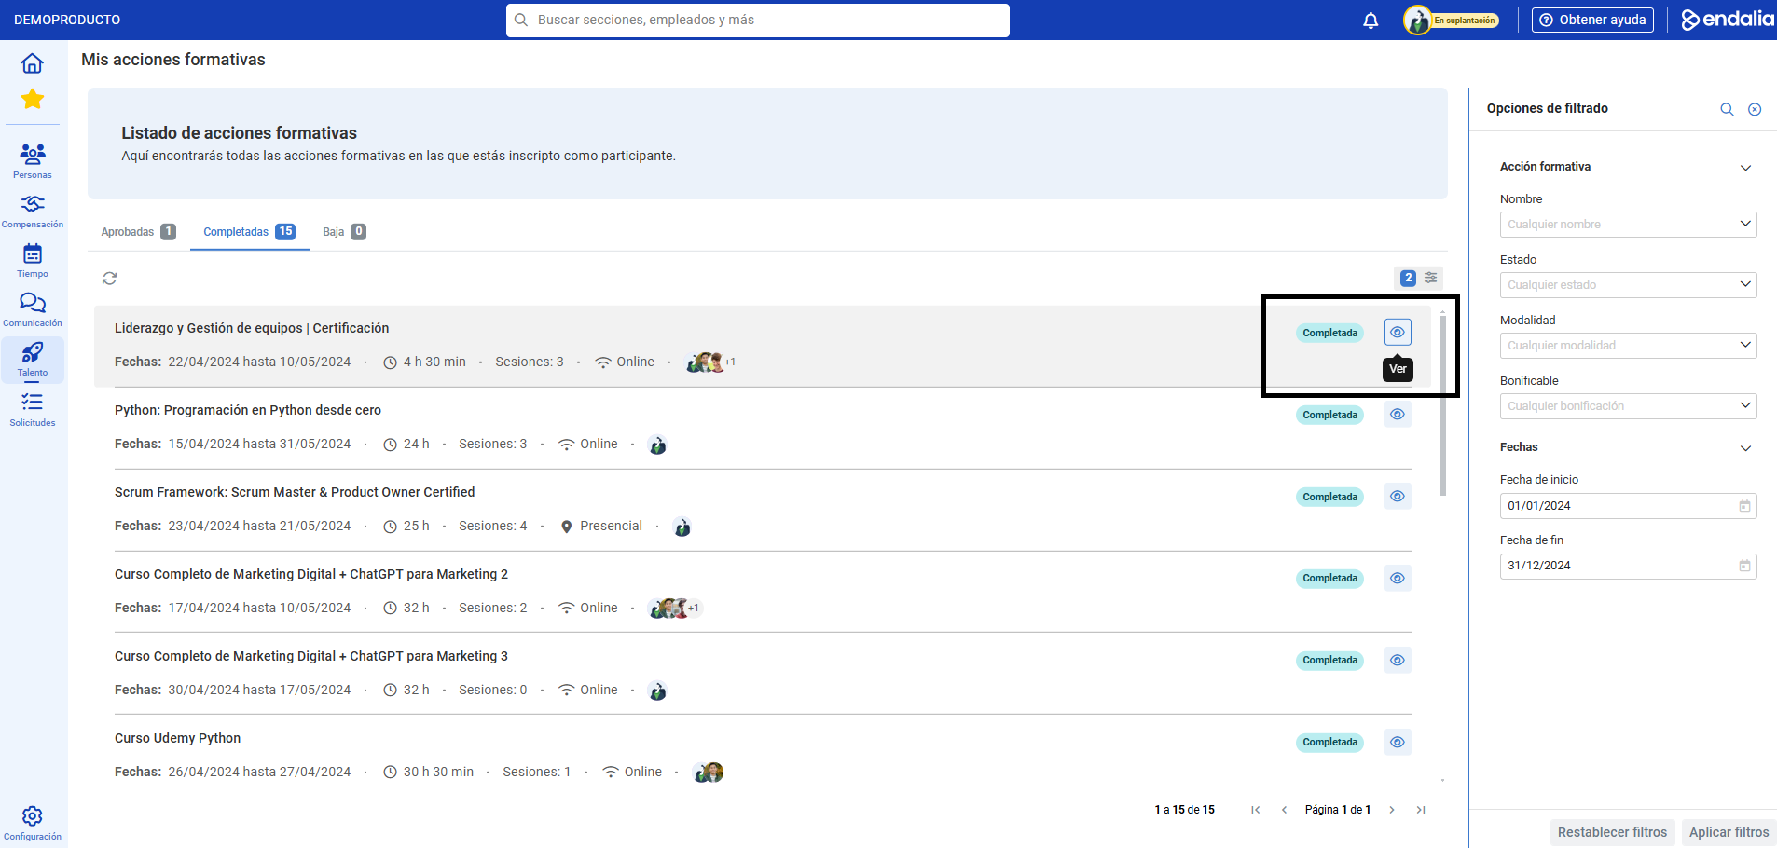Open the Bonificable dropdown

1628,406
